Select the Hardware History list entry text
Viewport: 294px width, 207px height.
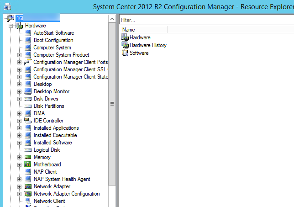(148, 45)
